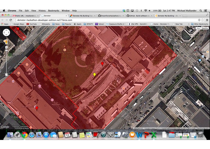The height and width of the screenshot is (149, 210).
Task: Select the Street View pegman icon
Action: click(x=6, y=42)
